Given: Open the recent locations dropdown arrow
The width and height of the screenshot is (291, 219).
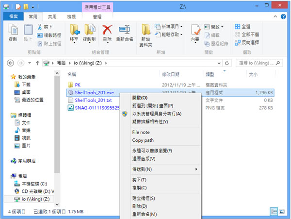Looking at the screenshot, I should [30, 63].
